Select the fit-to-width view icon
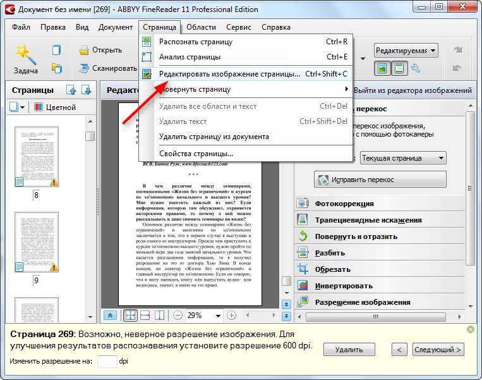 (145, 315)
